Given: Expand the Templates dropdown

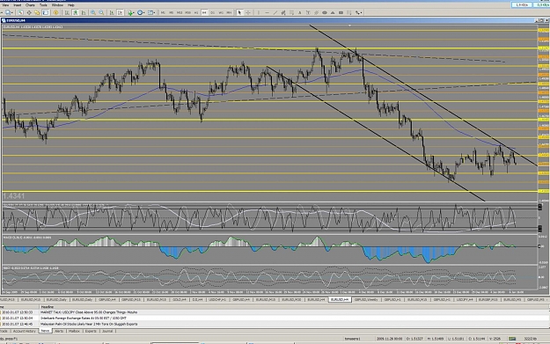Looking at the screenshot, I should (x=151, y=12).
